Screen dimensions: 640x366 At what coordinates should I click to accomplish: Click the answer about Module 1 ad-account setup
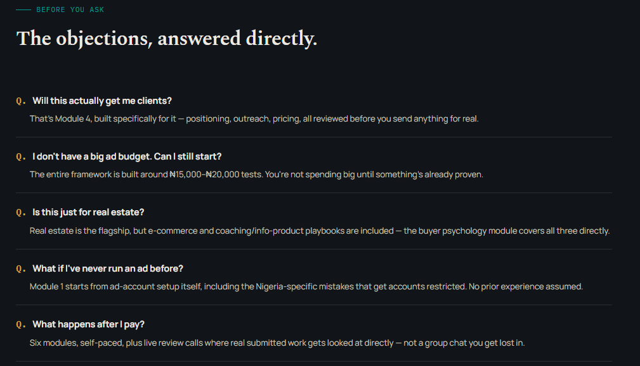pyautogui.click(x=306, y=286)
